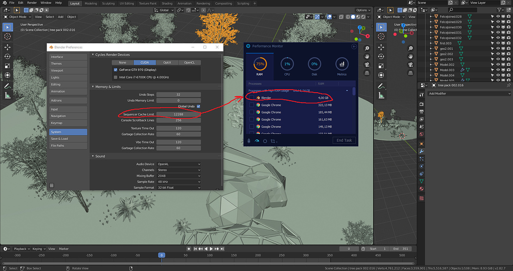Open the Tool properties tab in Properties editor
513x271 pixels.
[421, 94]
